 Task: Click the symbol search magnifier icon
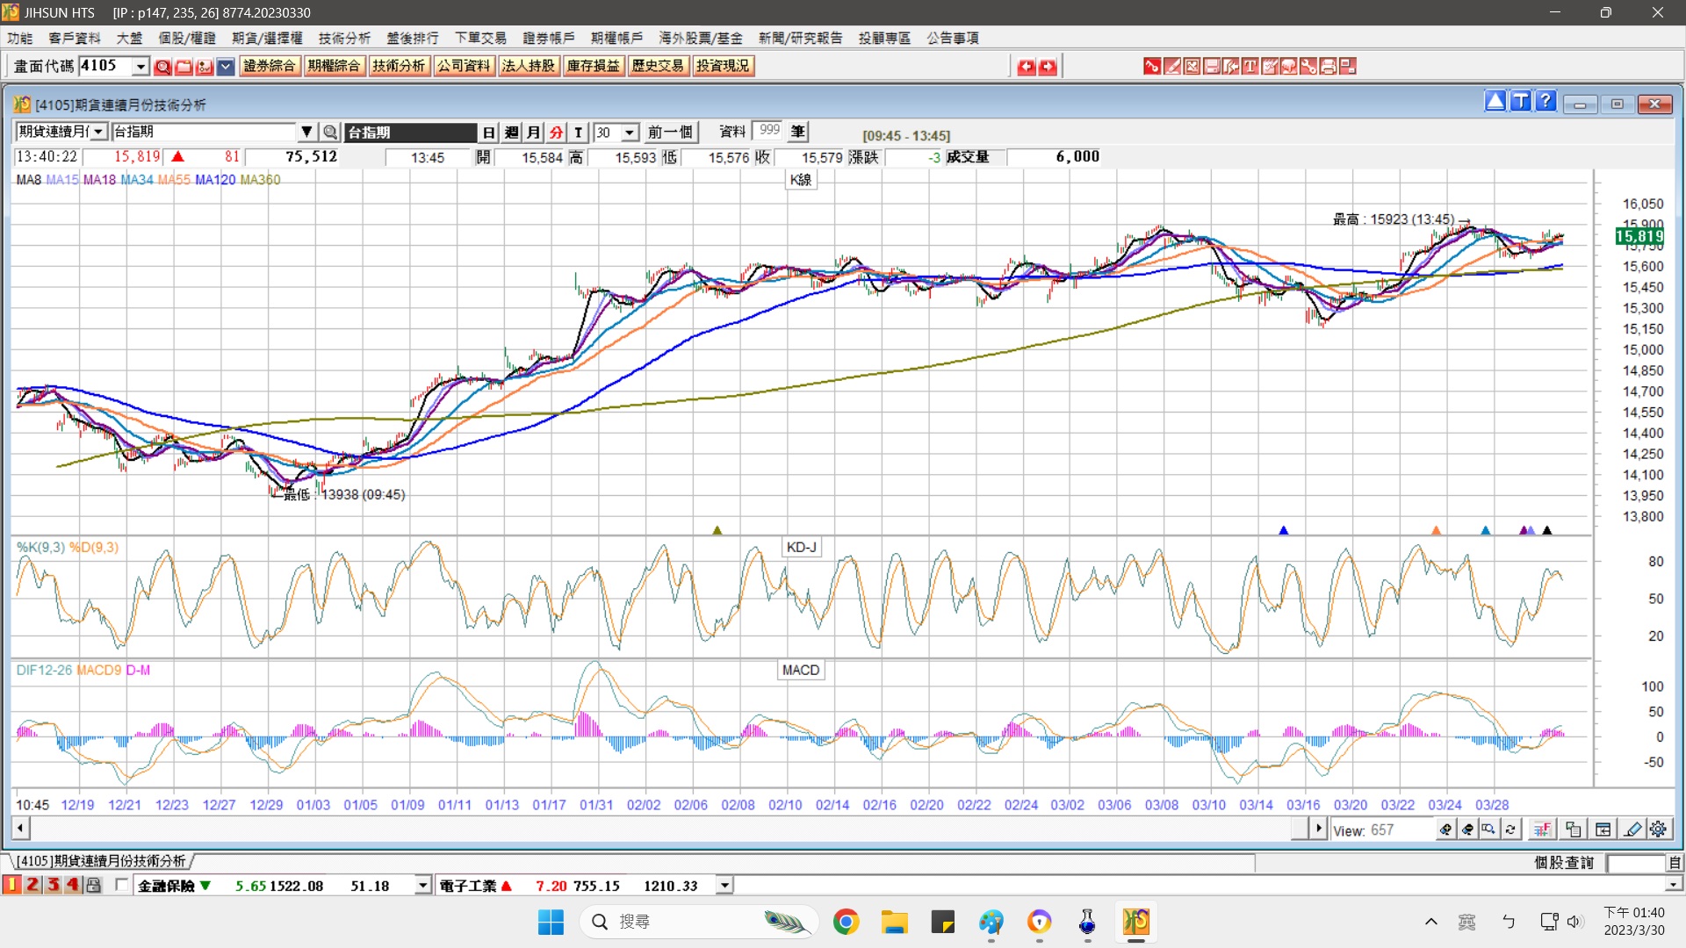pos(330,133)
